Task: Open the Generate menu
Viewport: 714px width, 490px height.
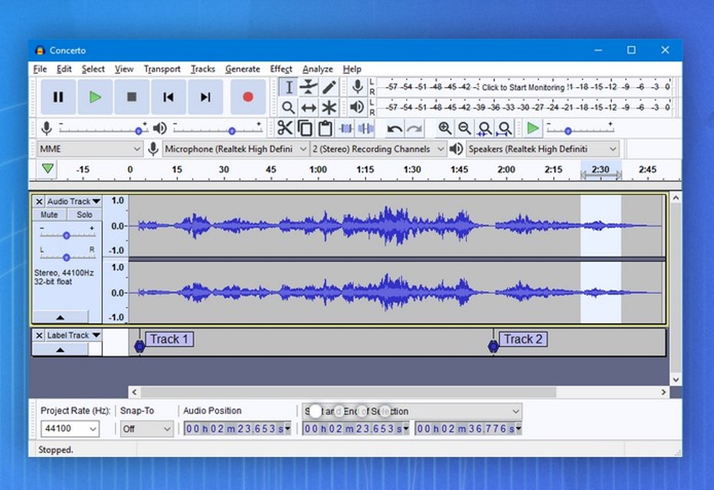Action: tap(243, 69)
